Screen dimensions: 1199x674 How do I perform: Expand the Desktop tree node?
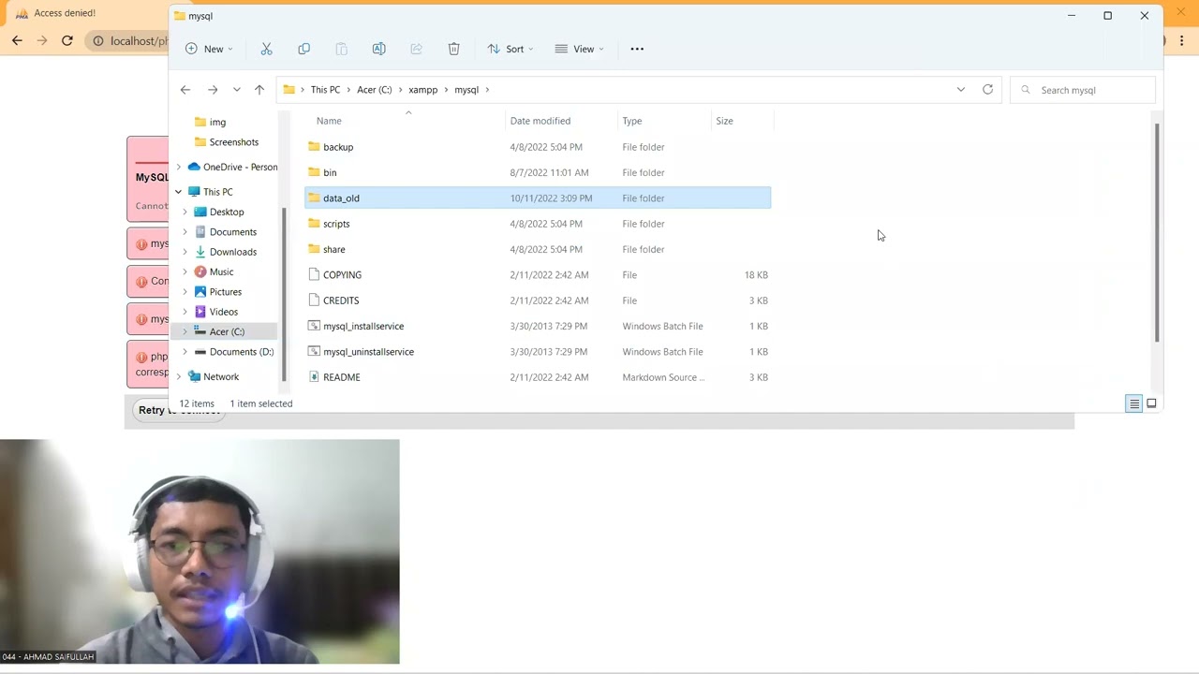[x=185, y=212]
